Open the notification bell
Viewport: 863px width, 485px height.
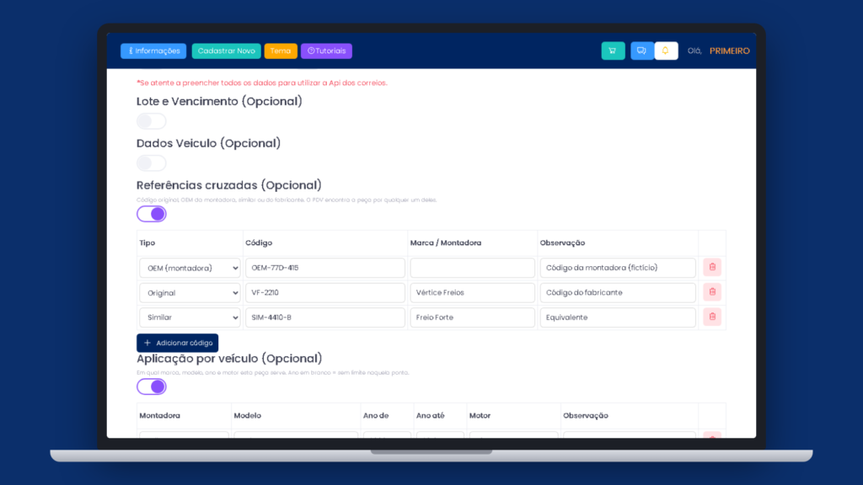coord(666,51)
